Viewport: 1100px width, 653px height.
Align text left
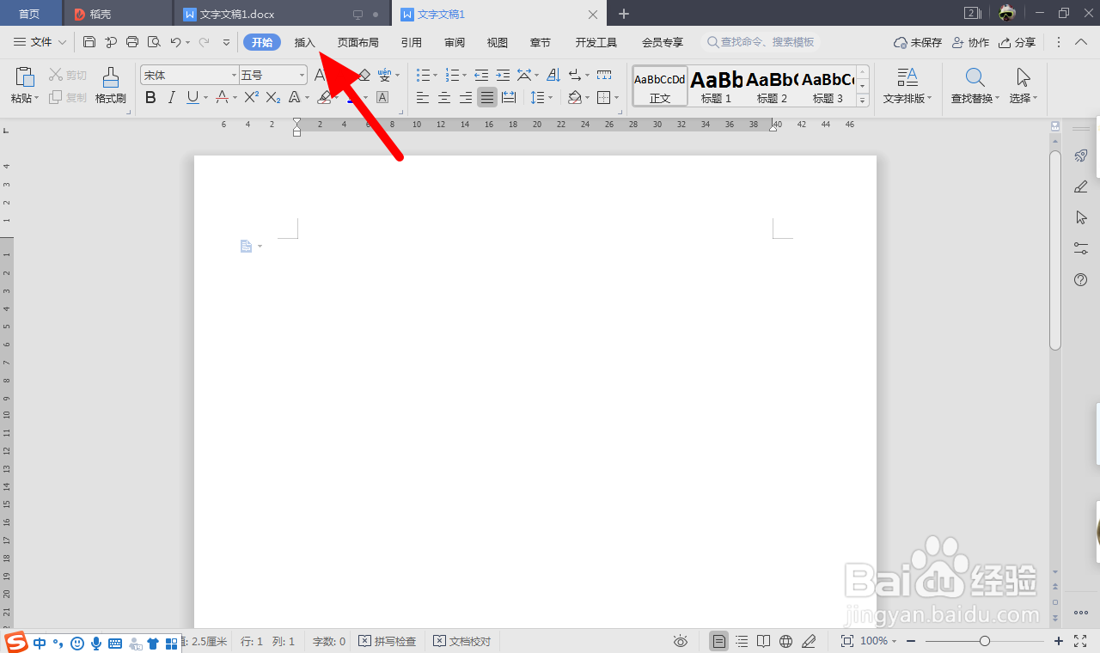pos(423,98)
